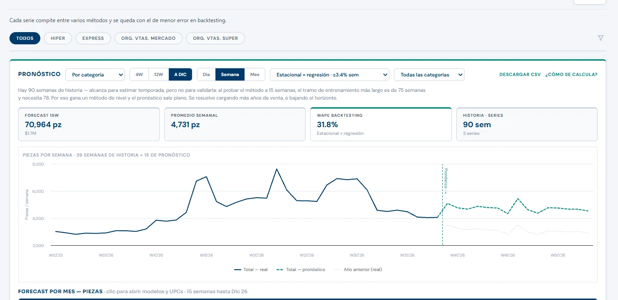Click the '31.8%' WAPE value
Screen dimensions: 618x300
pos(327,125)
